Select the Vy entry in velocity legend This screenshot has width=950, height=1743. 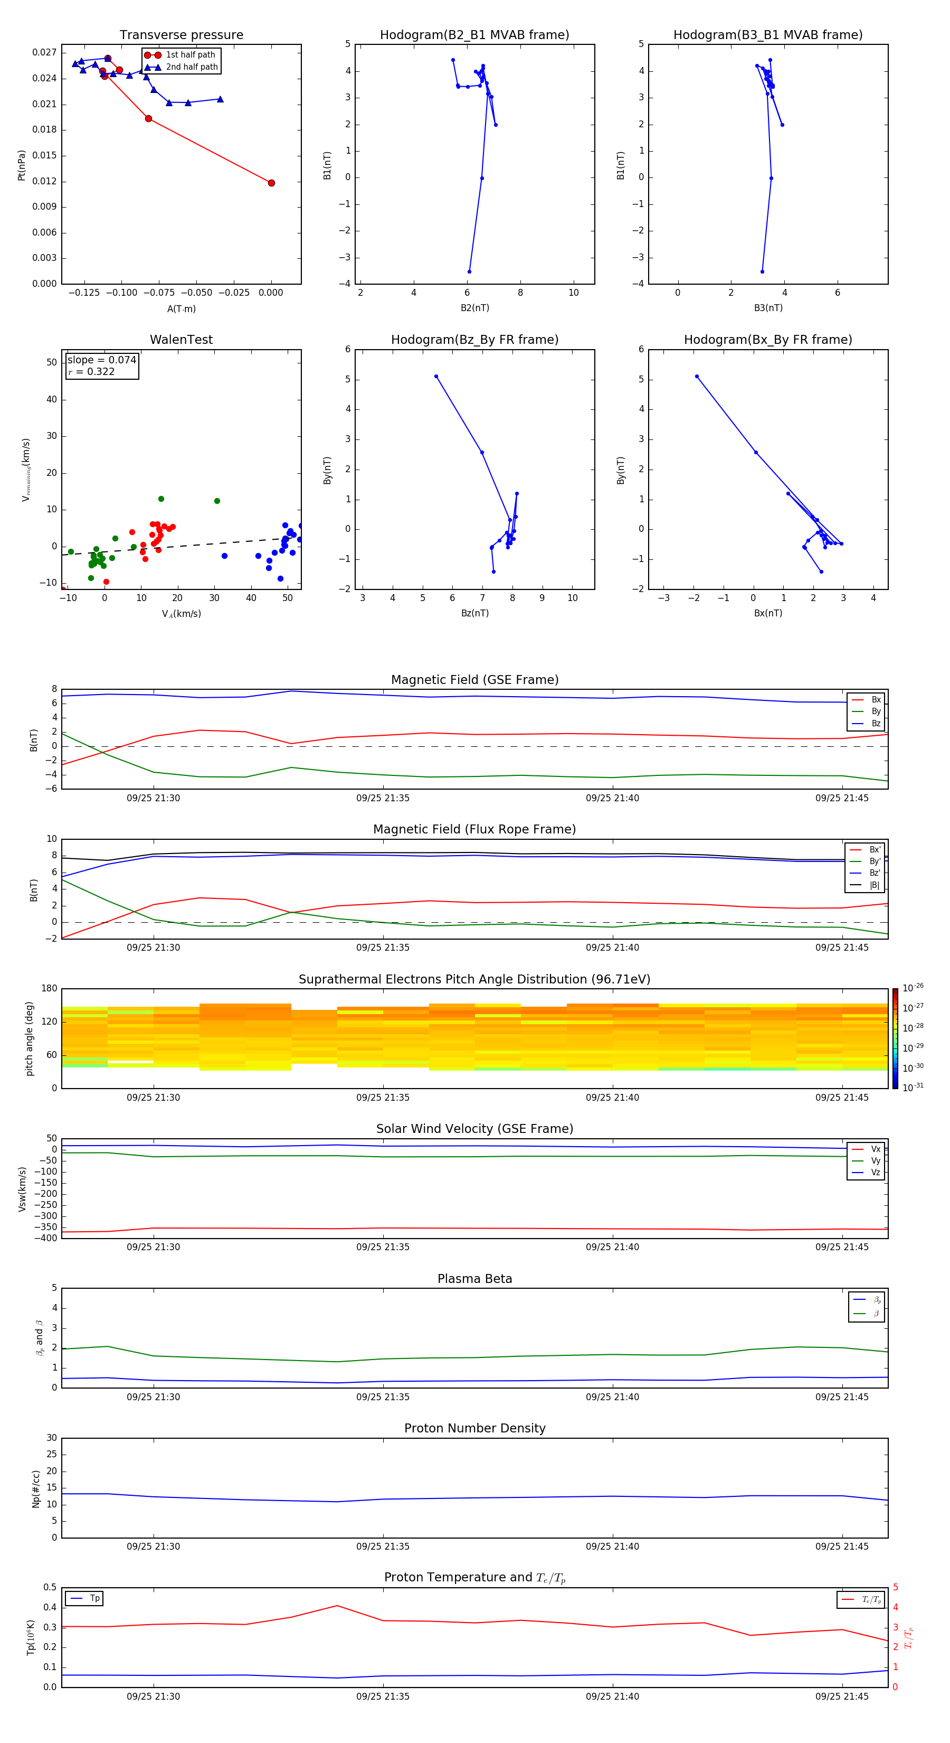coord(866,1160)
